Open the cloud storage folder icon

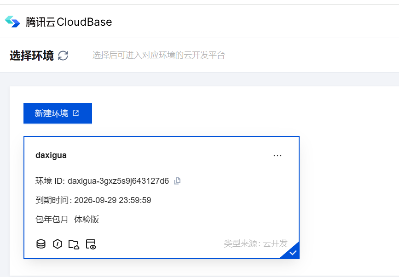(74, 244)
